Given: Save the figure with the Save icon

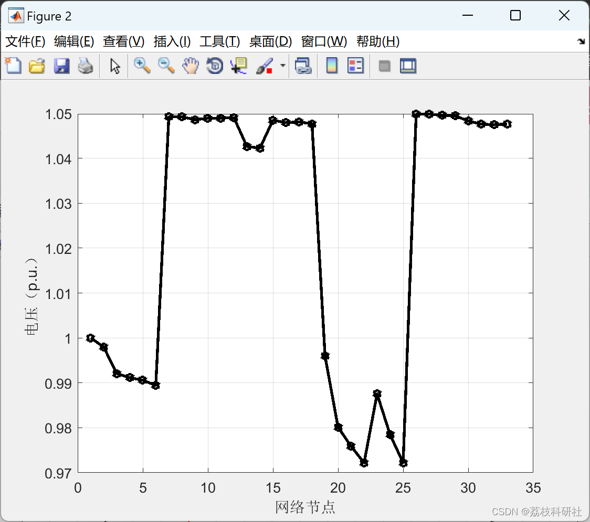Looking at the screenshot, I should (61, 66).
